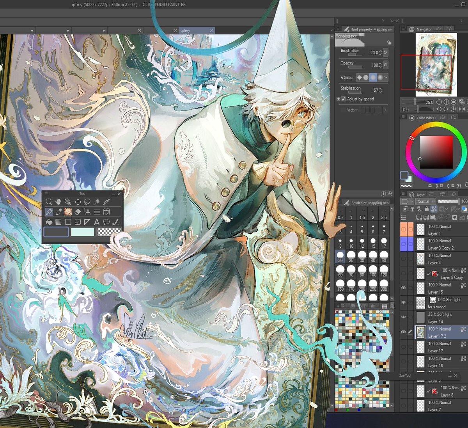This screenshot has height=428, width=468.
Task: Hide Layer 15 with its eye icon
Action: pos(403,288)
